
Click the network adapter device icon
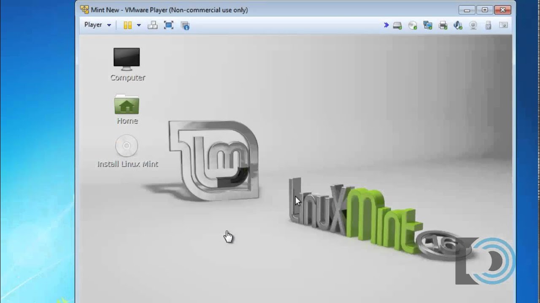point(428,26)
